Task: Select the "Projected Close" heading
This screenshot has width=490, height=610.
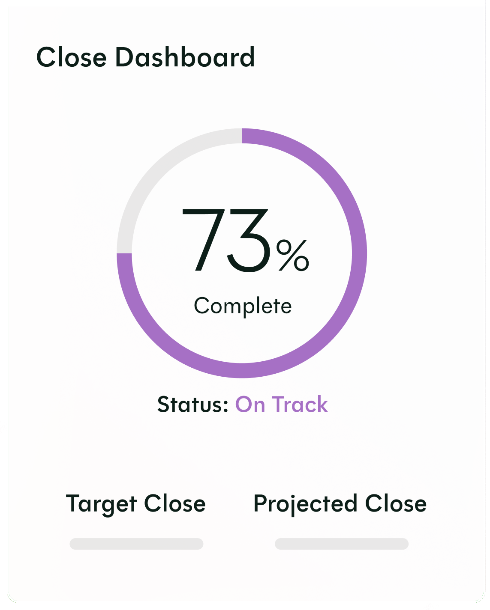Action: tap(340, 503)
